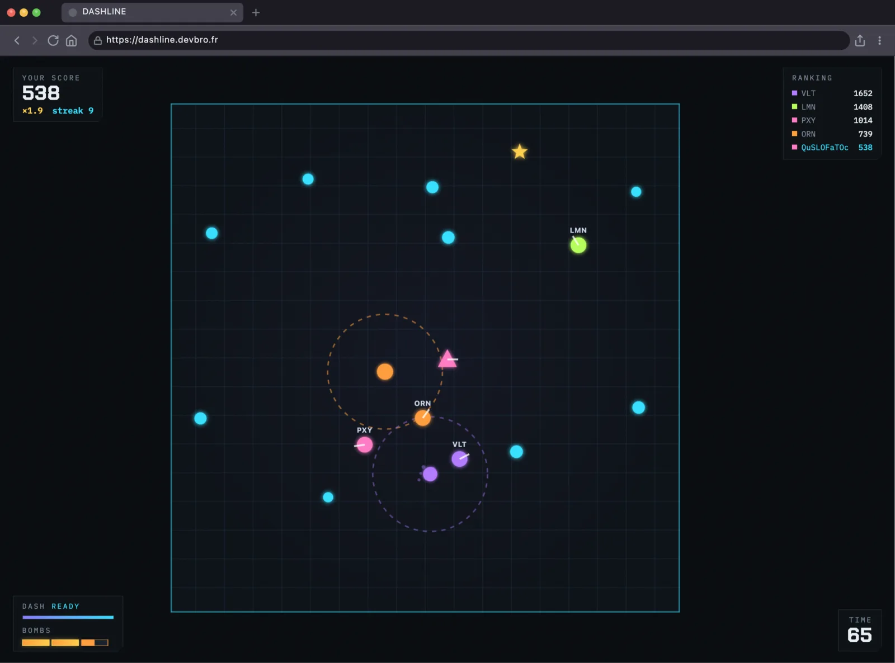Open a new browser tab
The height and width of the screenshot is (663, 895).
[x=256, y=12]
